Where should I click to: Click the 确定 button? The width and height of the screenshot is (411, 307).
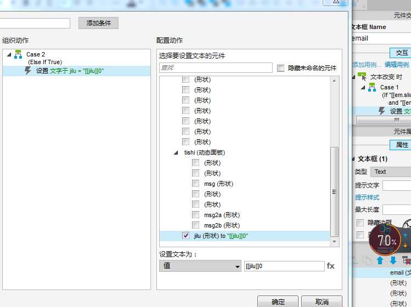coord(278,302)
